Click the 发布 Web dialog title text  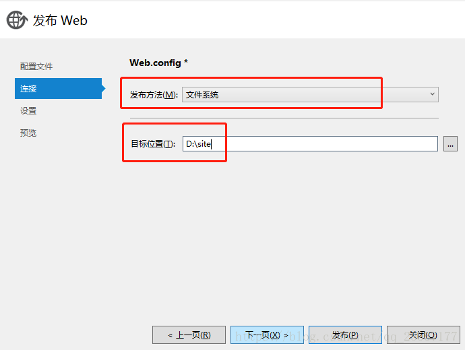60,20
